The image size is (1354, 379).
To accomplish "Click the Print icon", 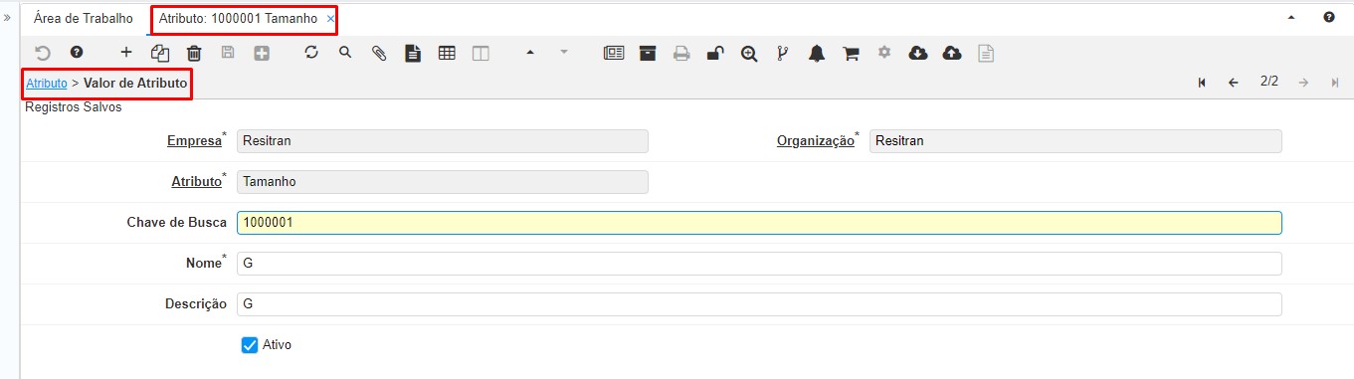I will [681, 54].
